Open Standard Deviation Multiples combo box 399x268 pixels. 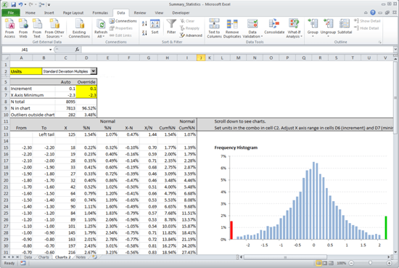point(94,71)
